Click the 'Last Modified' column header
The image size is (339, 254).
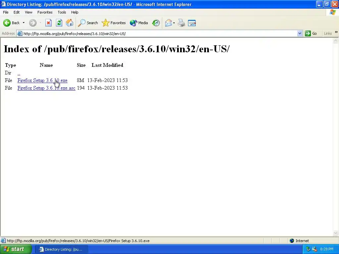(x=107, y=65)
